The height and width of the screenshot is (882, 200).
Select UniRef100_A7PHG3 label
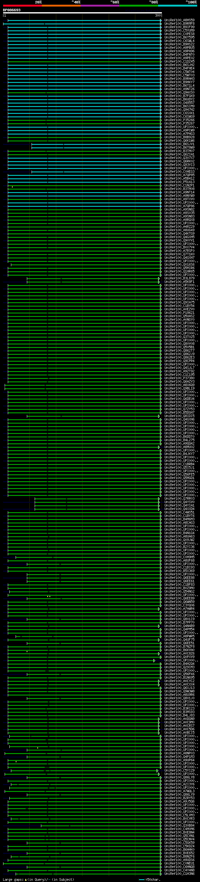179,134
